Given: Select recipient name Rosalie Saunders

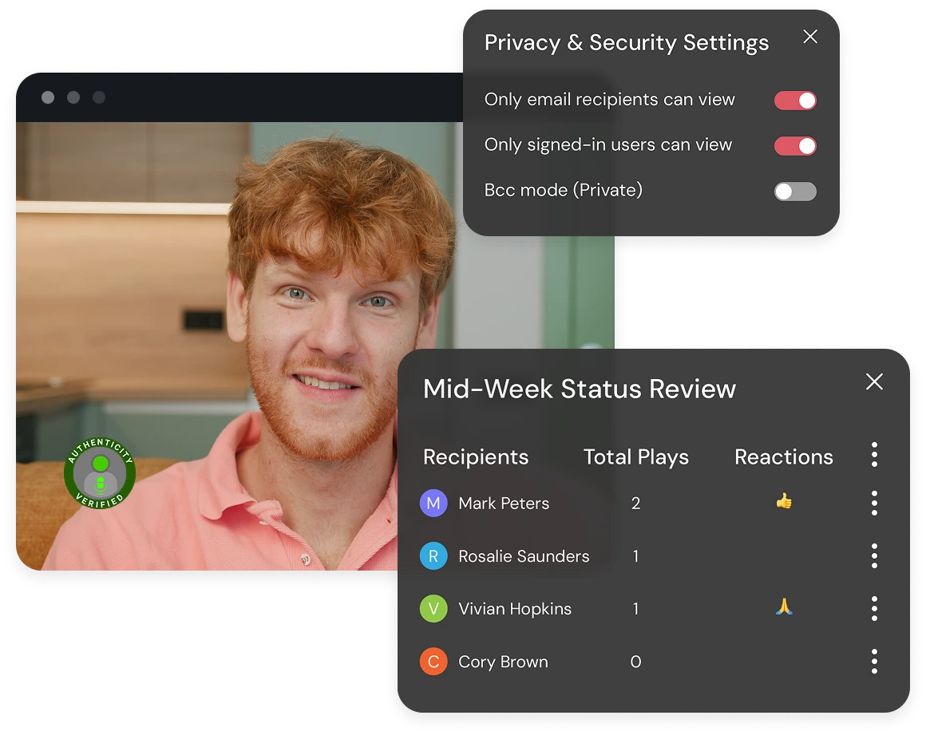Looking at the screenshot, I should tap(524, 556).
